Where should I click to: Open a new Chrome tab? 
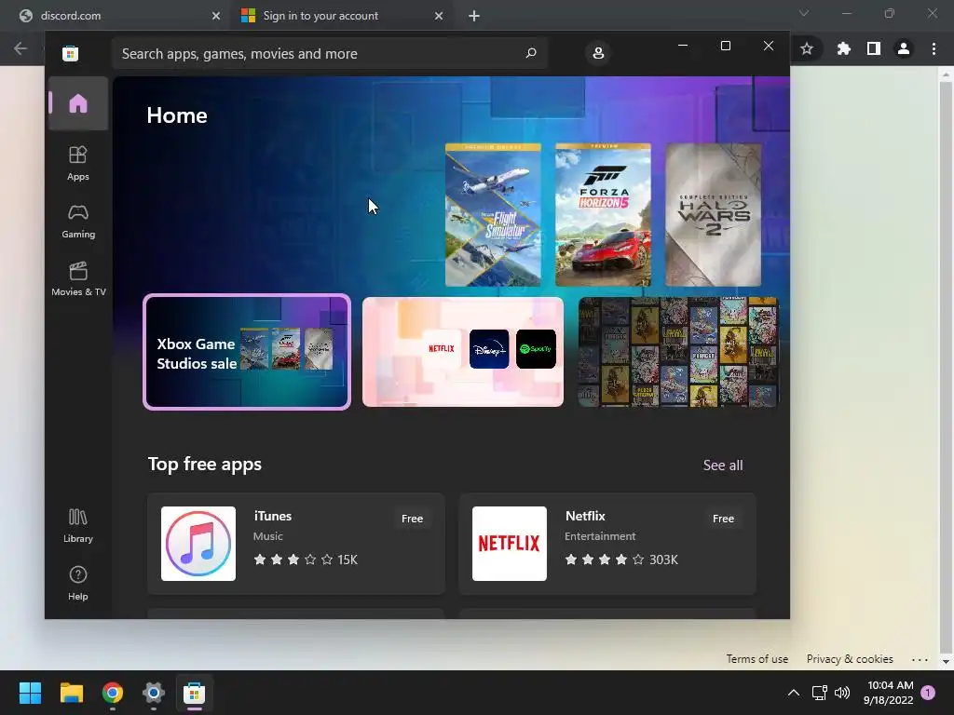point(474,16)
